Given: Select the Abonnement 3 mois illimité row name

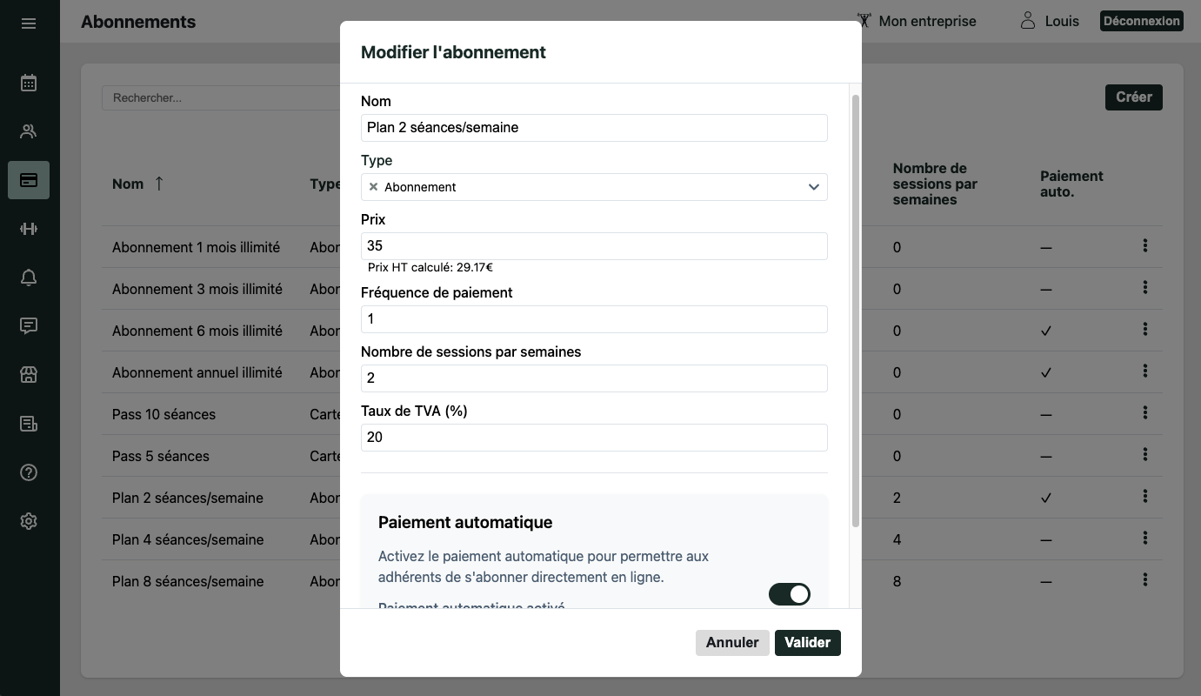Looking at the screenshot, I should pos(197,289).
